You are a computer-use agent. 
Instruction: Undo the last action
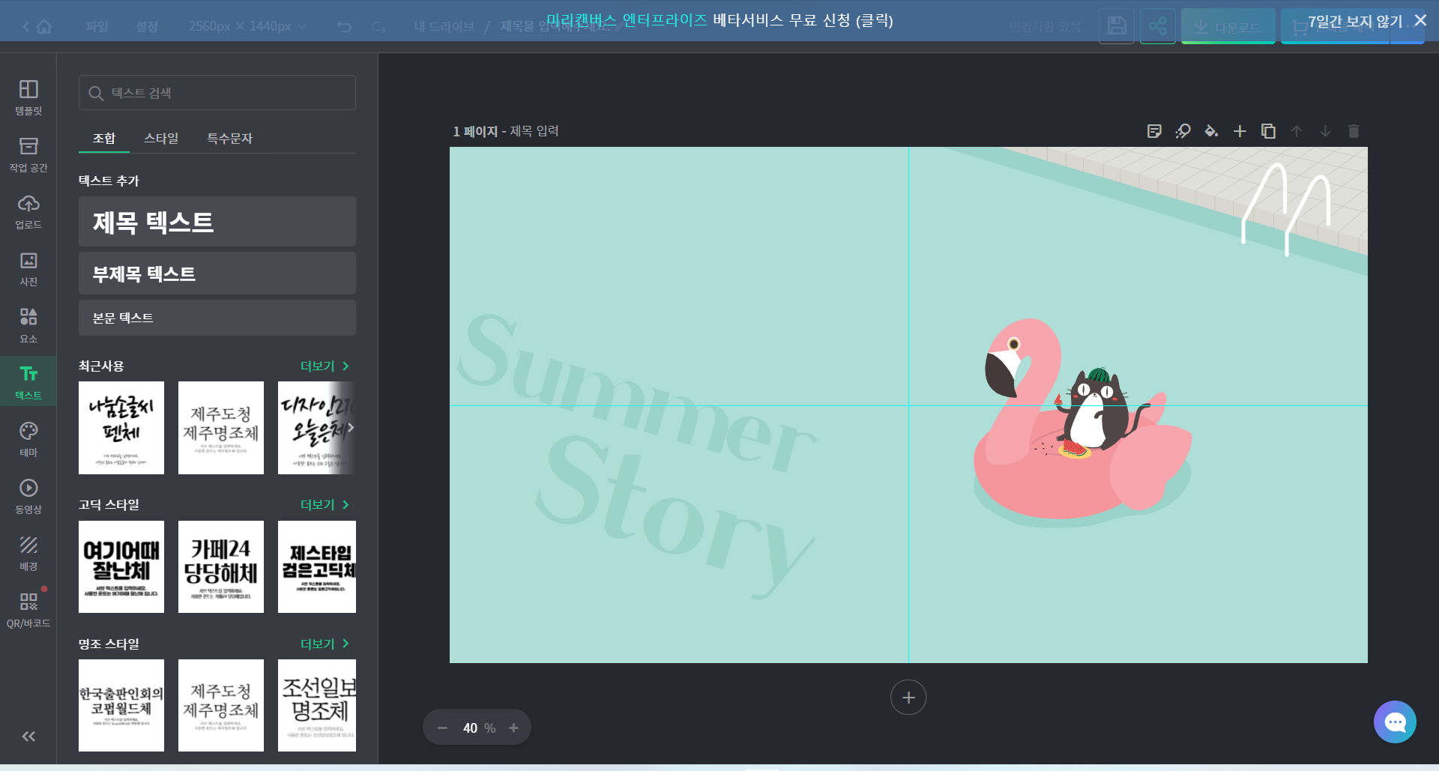tap(344, 27)
